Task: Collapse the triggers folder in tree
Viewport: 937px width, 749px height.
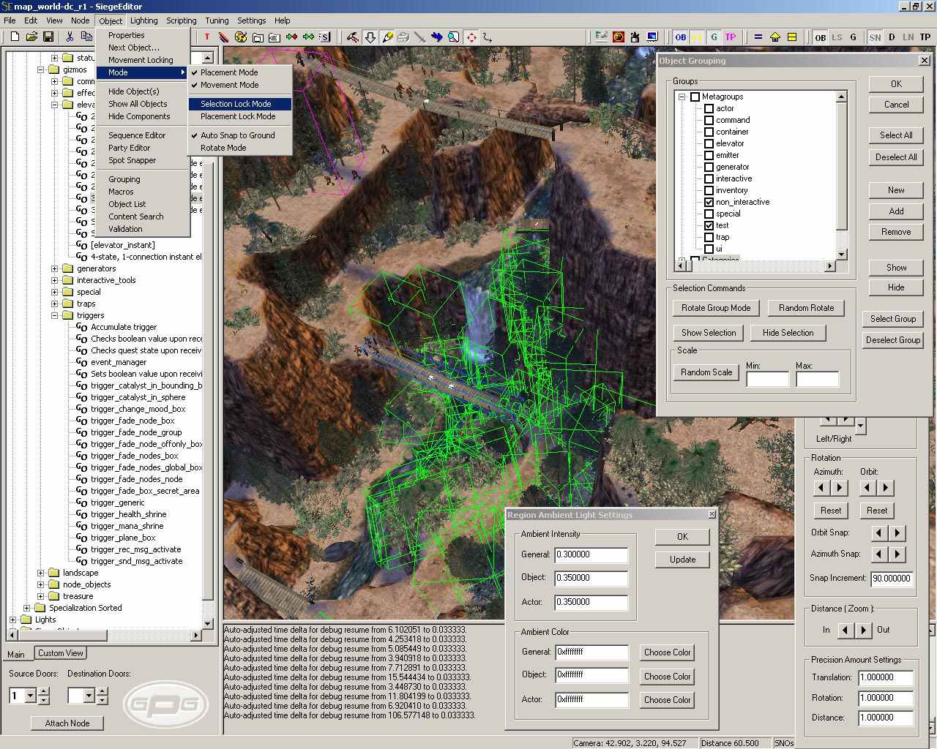Action: click(55, 315)
